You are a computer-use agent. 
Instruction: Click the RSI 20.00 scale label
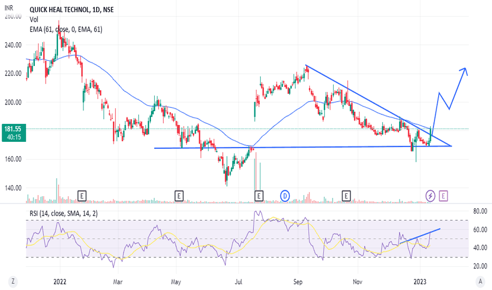coord(480,266)
